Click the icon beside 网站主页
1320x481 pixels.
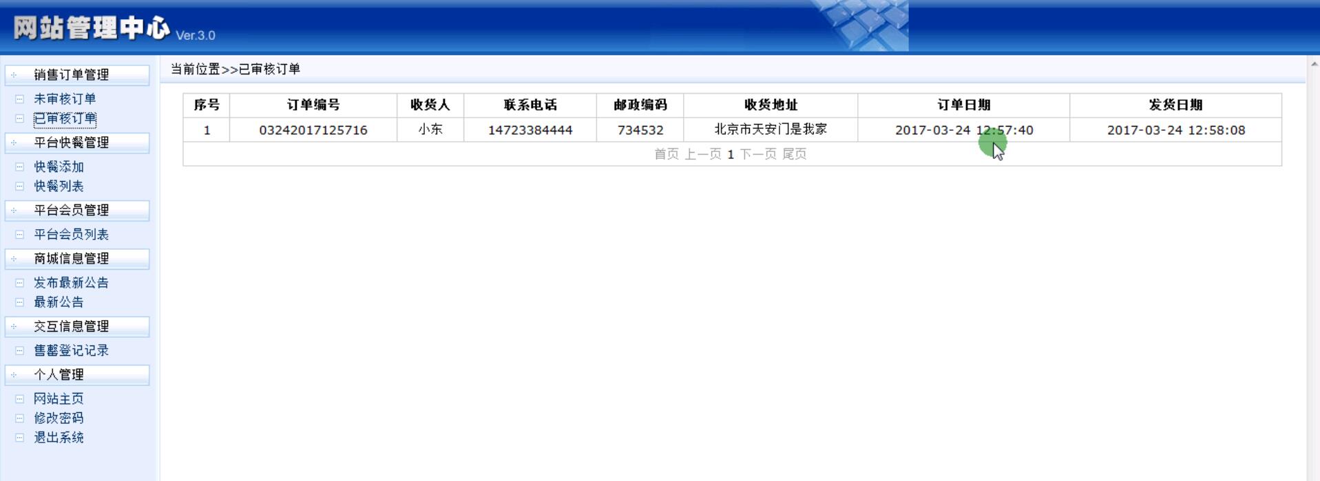click(19, 398)
